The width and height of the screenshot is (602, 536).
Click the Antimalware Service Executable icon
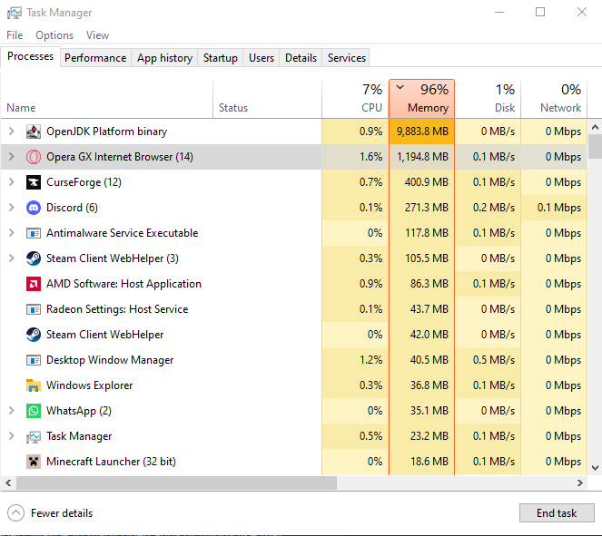pos(34,233)
